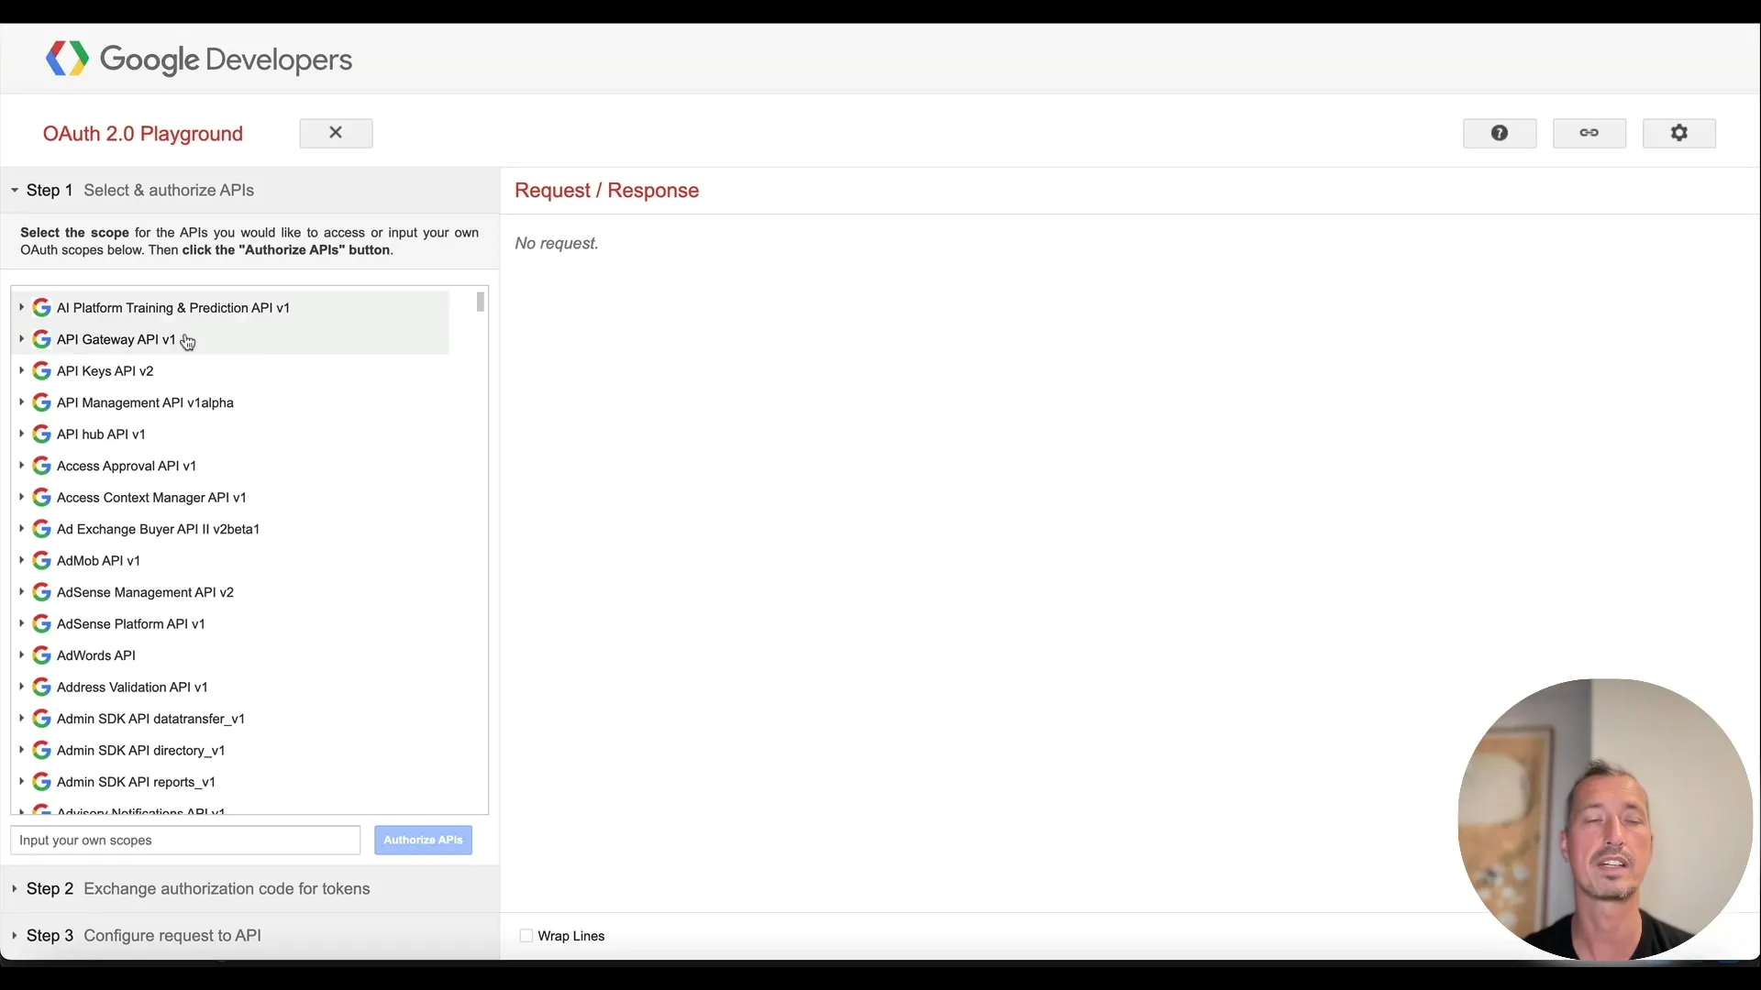Select the Address Validation API v1 entry

coord(131,686)
